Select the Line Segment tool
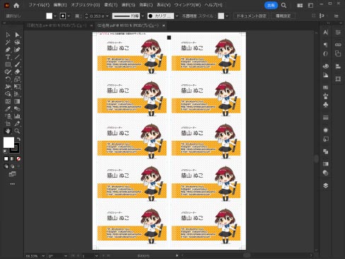This screenshot has height=259, width=345. coord(17,57)
